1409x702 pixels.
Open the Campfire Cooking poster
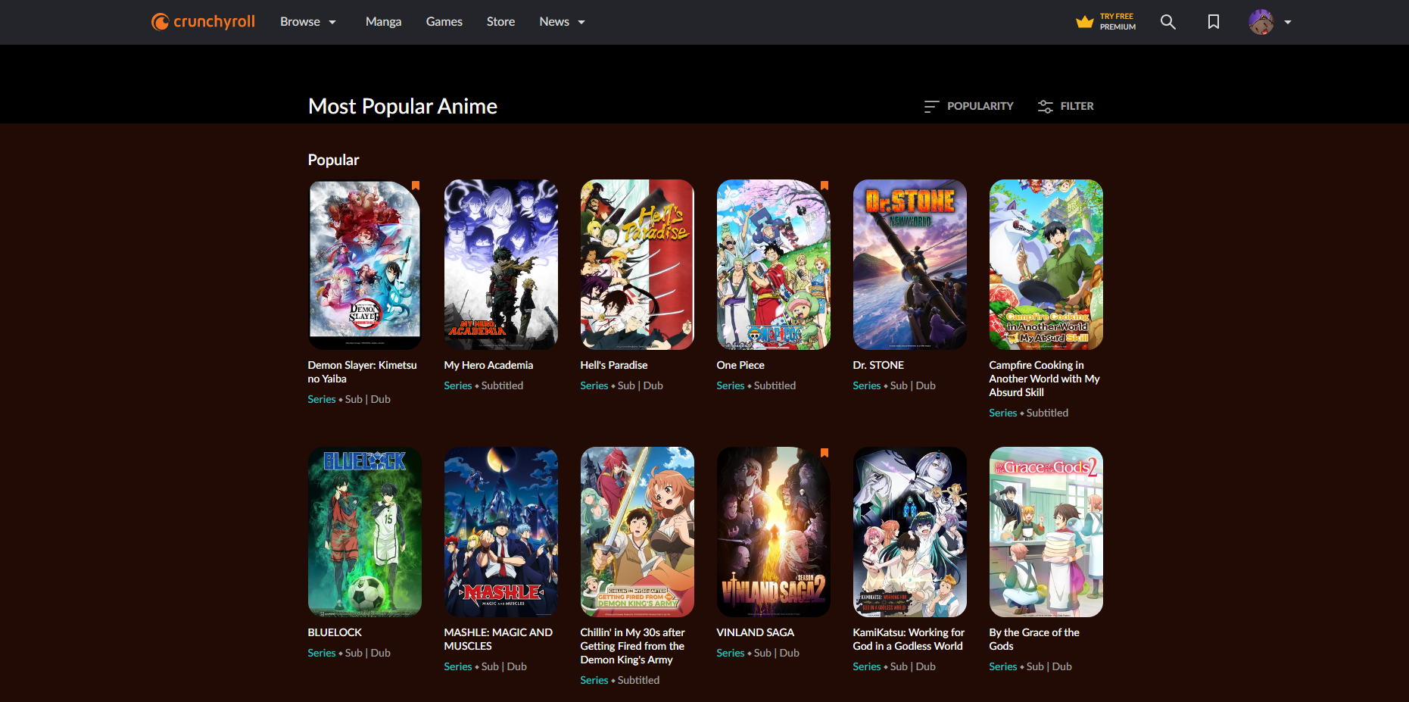[x=1046, y=264]
